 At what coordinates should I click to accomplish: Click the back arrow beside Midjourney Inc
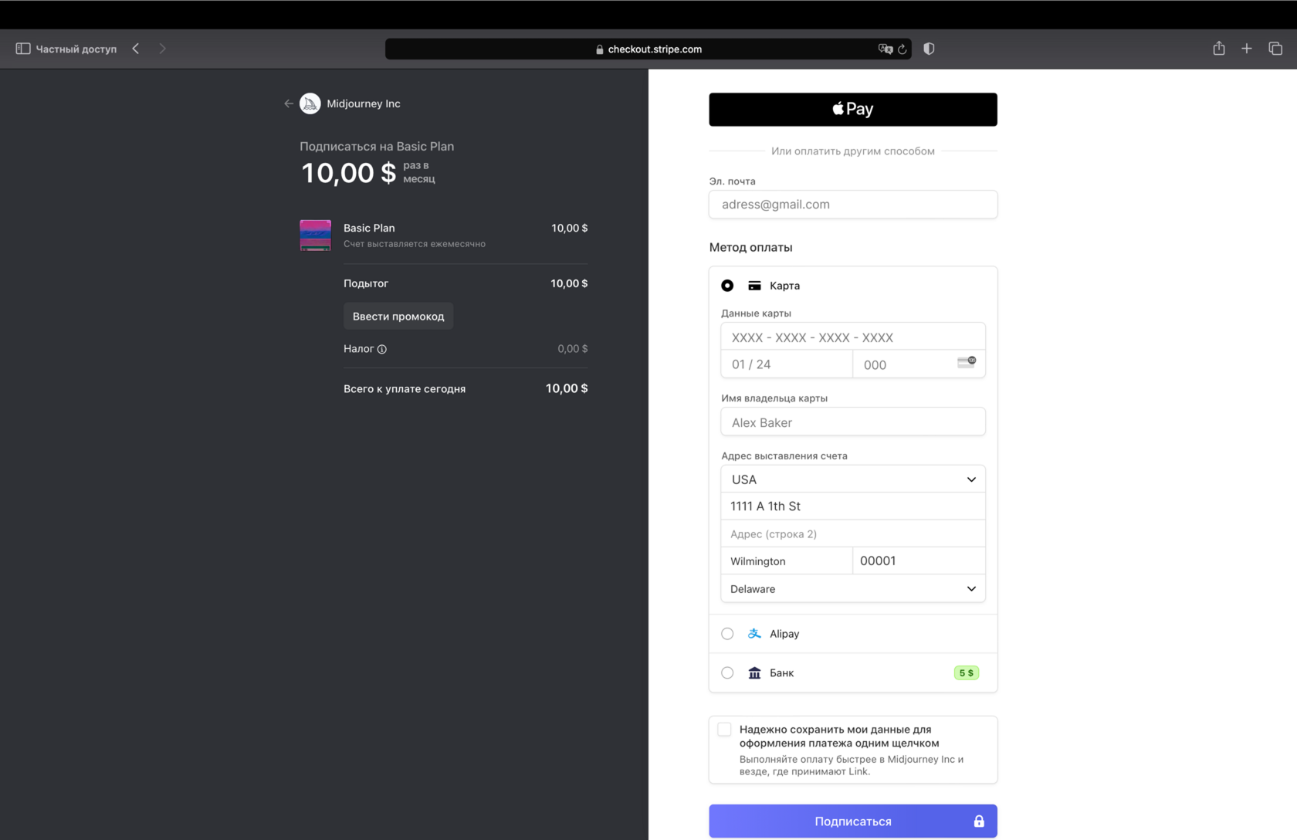point(289,103)
